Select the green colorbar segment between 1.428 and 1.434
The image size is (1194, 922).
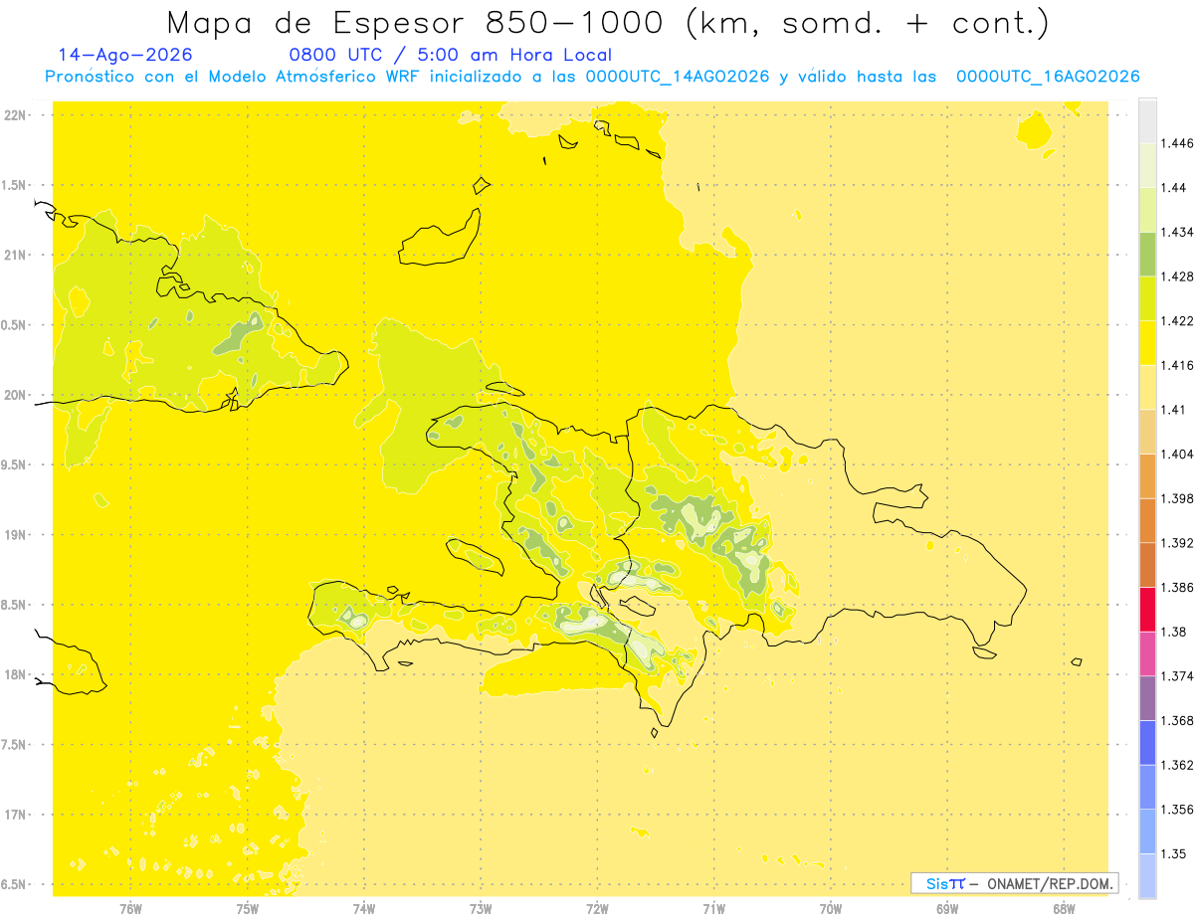click(x=1147, y=254)
